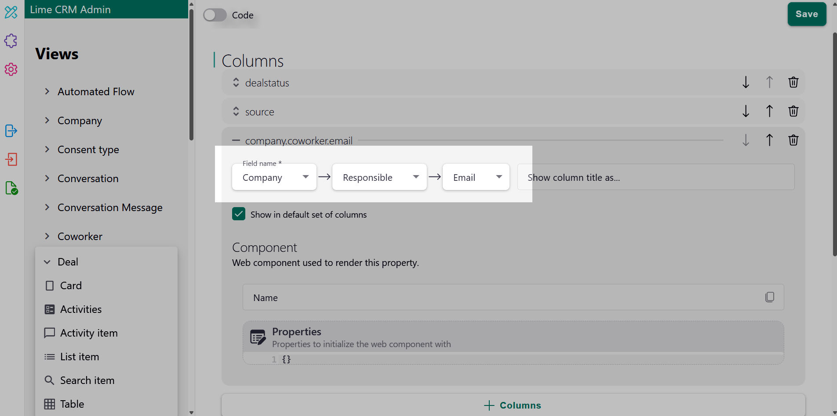Click the Save button
Image resolution: width=837 pixels, height=416 pixels.
click(807, 14)
